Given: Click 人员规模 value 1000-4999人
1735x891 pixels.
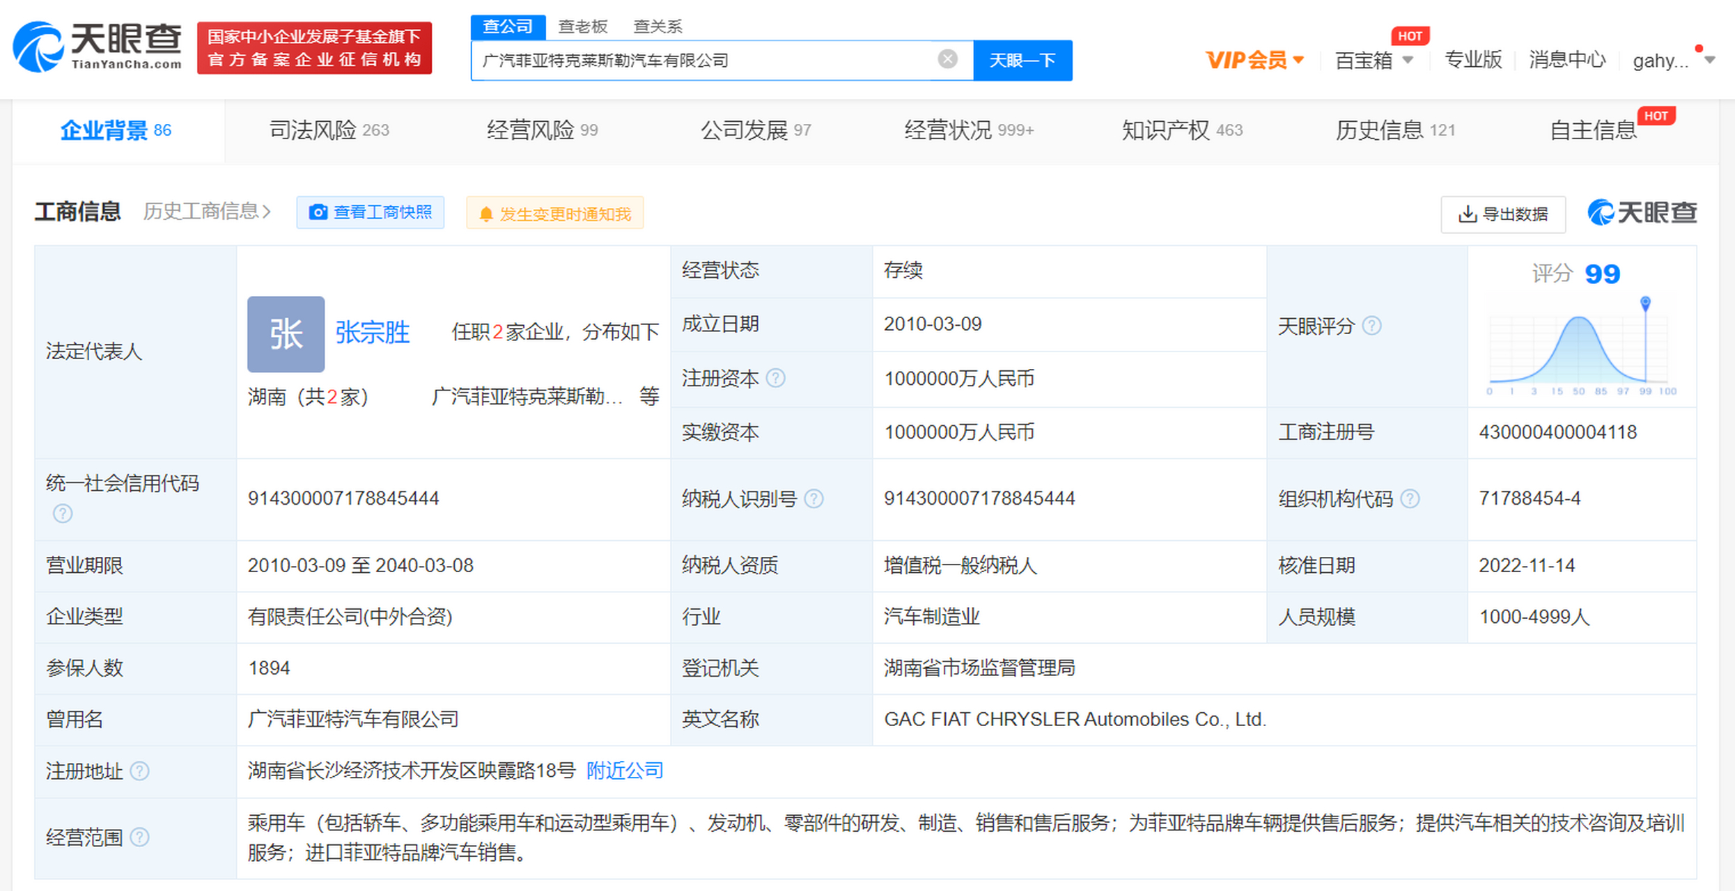Looking at the screenshot, I should point(1534,617).
